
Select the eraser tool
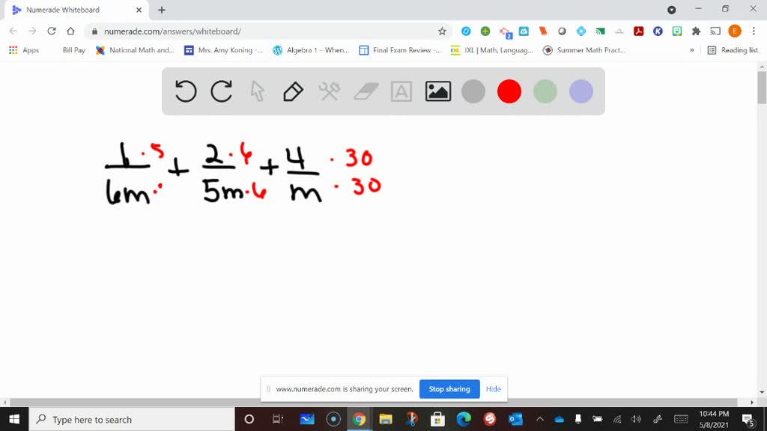click(x=366, y=91)
